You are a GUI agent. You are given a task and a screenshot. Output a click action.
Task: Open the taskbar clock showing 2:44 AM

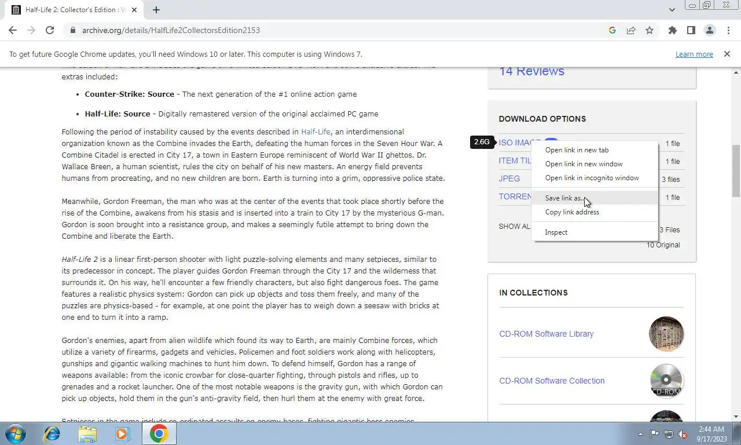711,434
